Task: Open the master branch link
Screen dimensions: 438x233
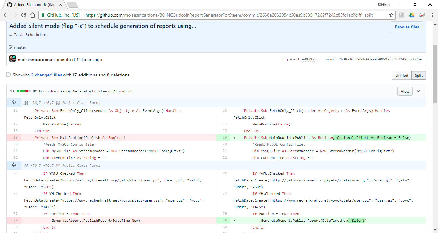Action: pyautogui.click(x=20, y=47)
